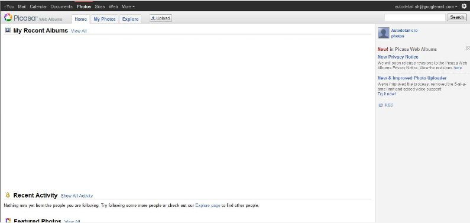This screenshot has height=223, width=470.
Task: Open Mail from top bar
Action: [x=22, y=7]
